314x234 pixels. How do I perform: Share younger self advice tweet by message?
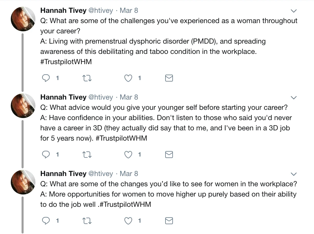(169, 154)
